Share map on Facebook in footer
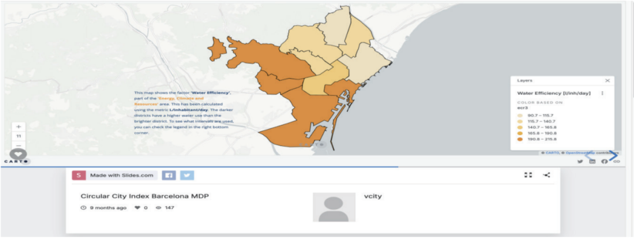The image size is (634, 243). pos(604,161)
